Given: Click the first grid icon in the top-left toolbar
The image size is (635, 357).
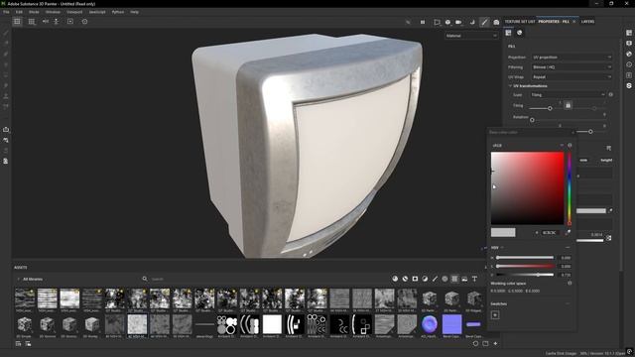Looking at the screenshot, I should click(x=17, y=22).
